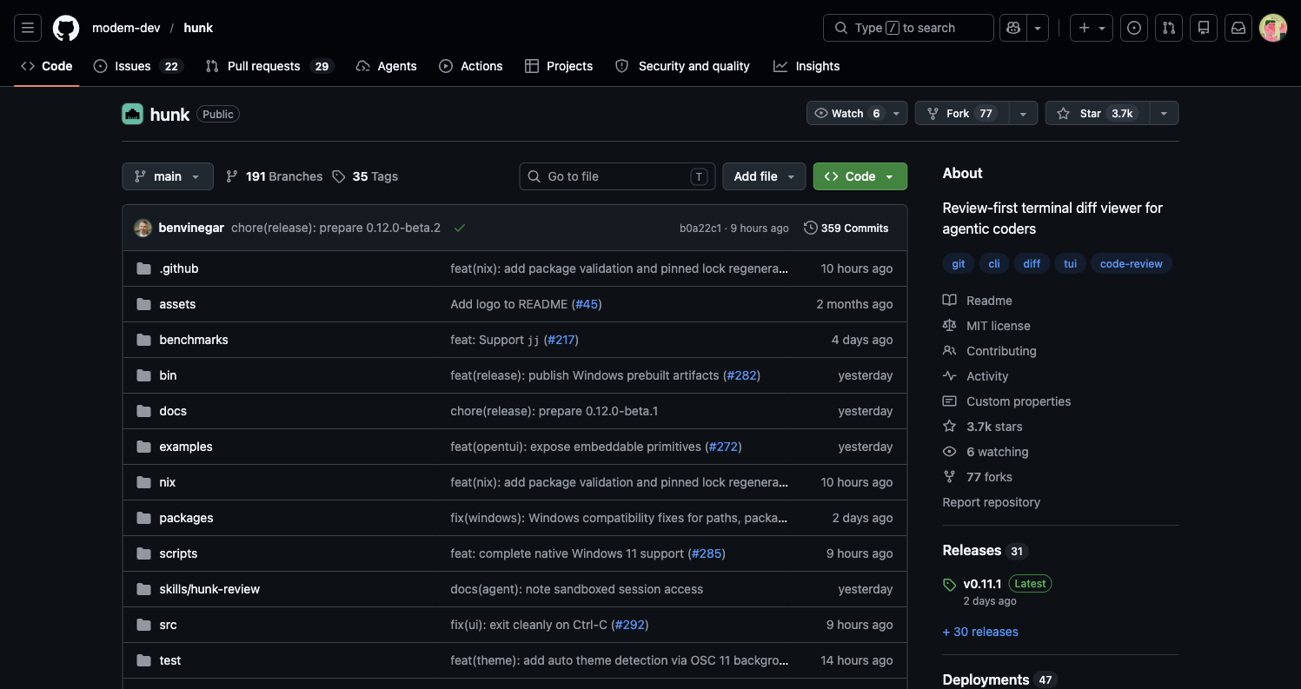Click the test folder icon
The width and height of the screenshot is (1301, 689).
coord(143,660)
